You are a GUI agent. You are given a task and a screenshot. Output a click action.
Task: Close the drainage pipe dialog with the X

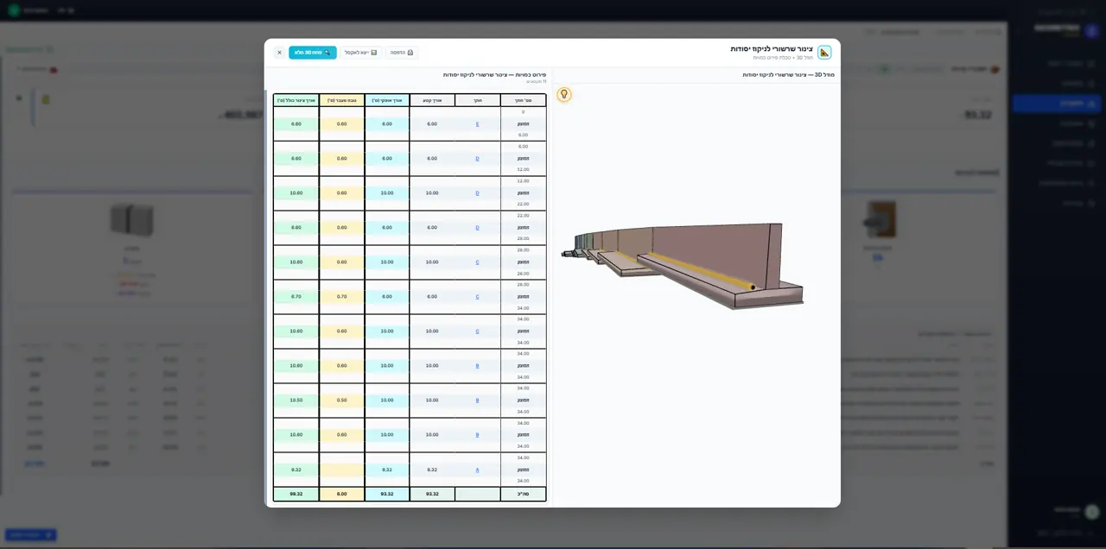coord(279,53)
